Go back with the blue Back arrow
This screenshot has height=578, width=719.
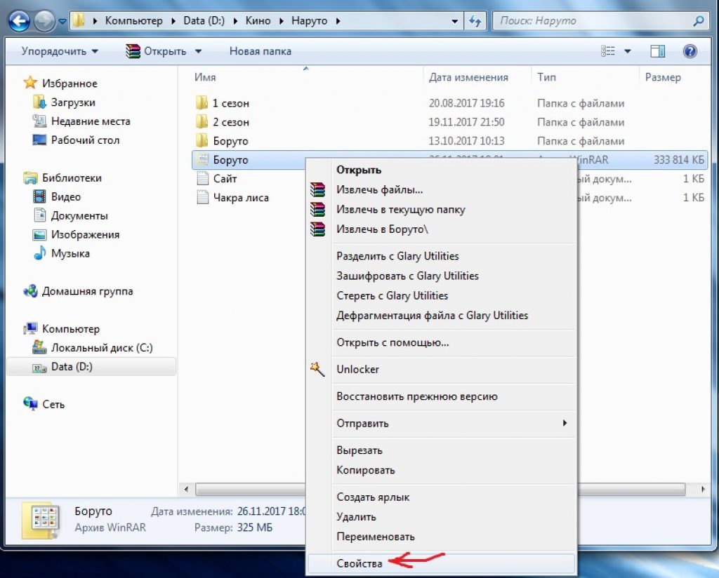point(19,20)
